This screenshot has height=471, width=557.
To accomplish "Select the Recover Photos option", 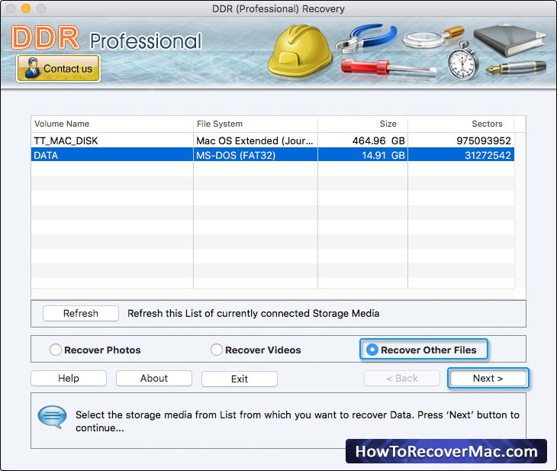I will [95, 350].
